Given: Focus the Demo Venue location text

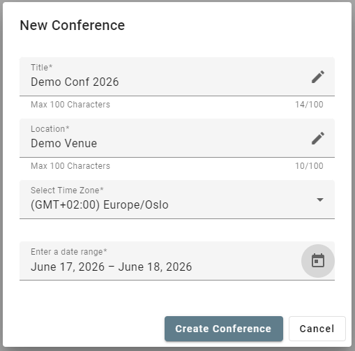Looking at the screenshot, I should click(63, 143).
